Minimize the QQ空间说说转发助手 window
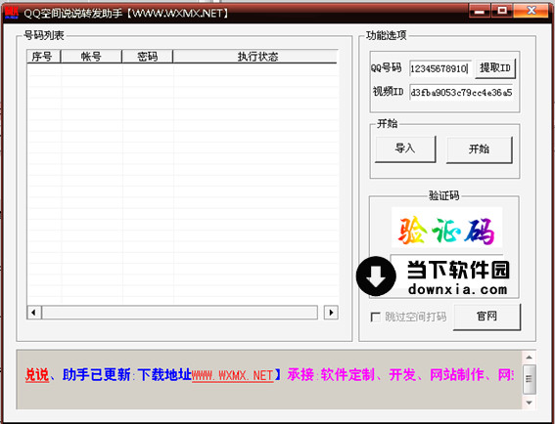The height and width of the screenshot is (424, 555). (480, 12)
